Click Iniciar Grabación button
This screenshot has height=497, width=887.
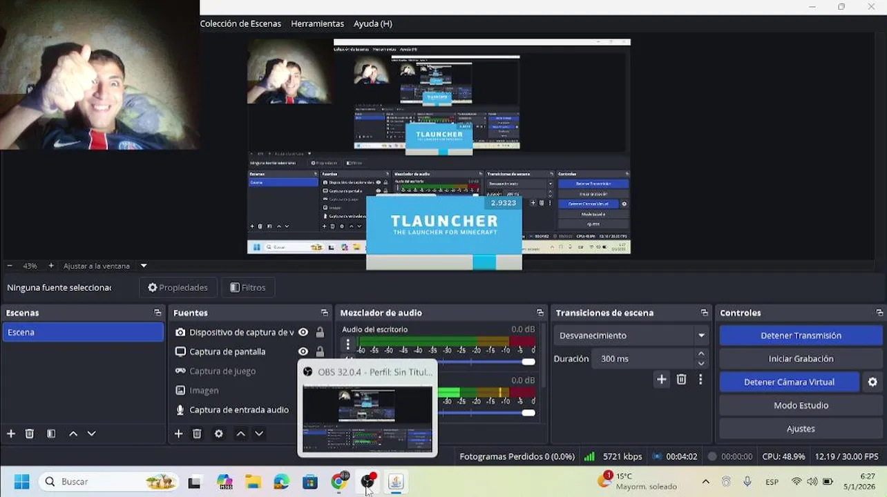801,359
